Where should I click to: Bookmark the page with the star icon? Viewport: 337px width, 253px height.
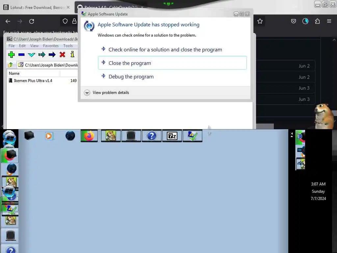260,21
